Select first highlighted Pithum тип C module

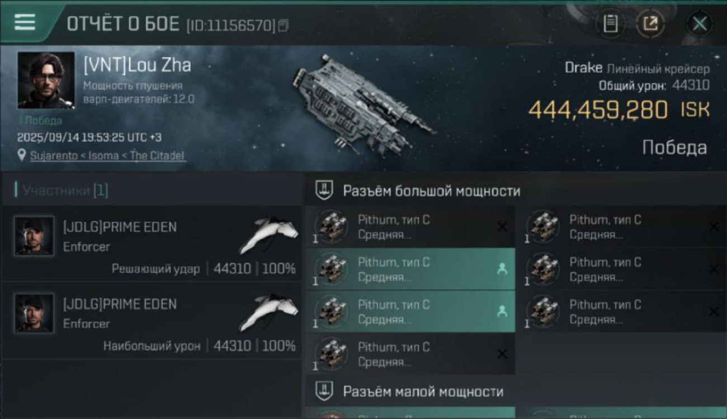[410, 269]
